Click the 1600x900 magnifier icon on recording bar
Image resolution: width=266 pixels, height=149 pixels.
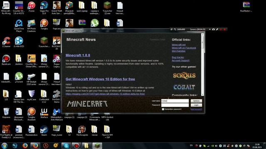click(175, 29)
